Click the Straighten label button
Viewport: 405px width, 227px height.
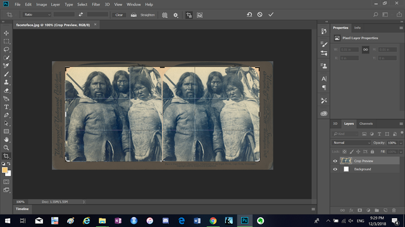pyautogui.click(x=147, y=15)
